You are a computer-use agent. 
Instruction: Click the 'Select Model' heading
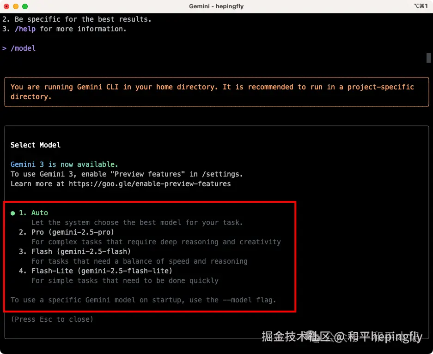pos(36,145)
